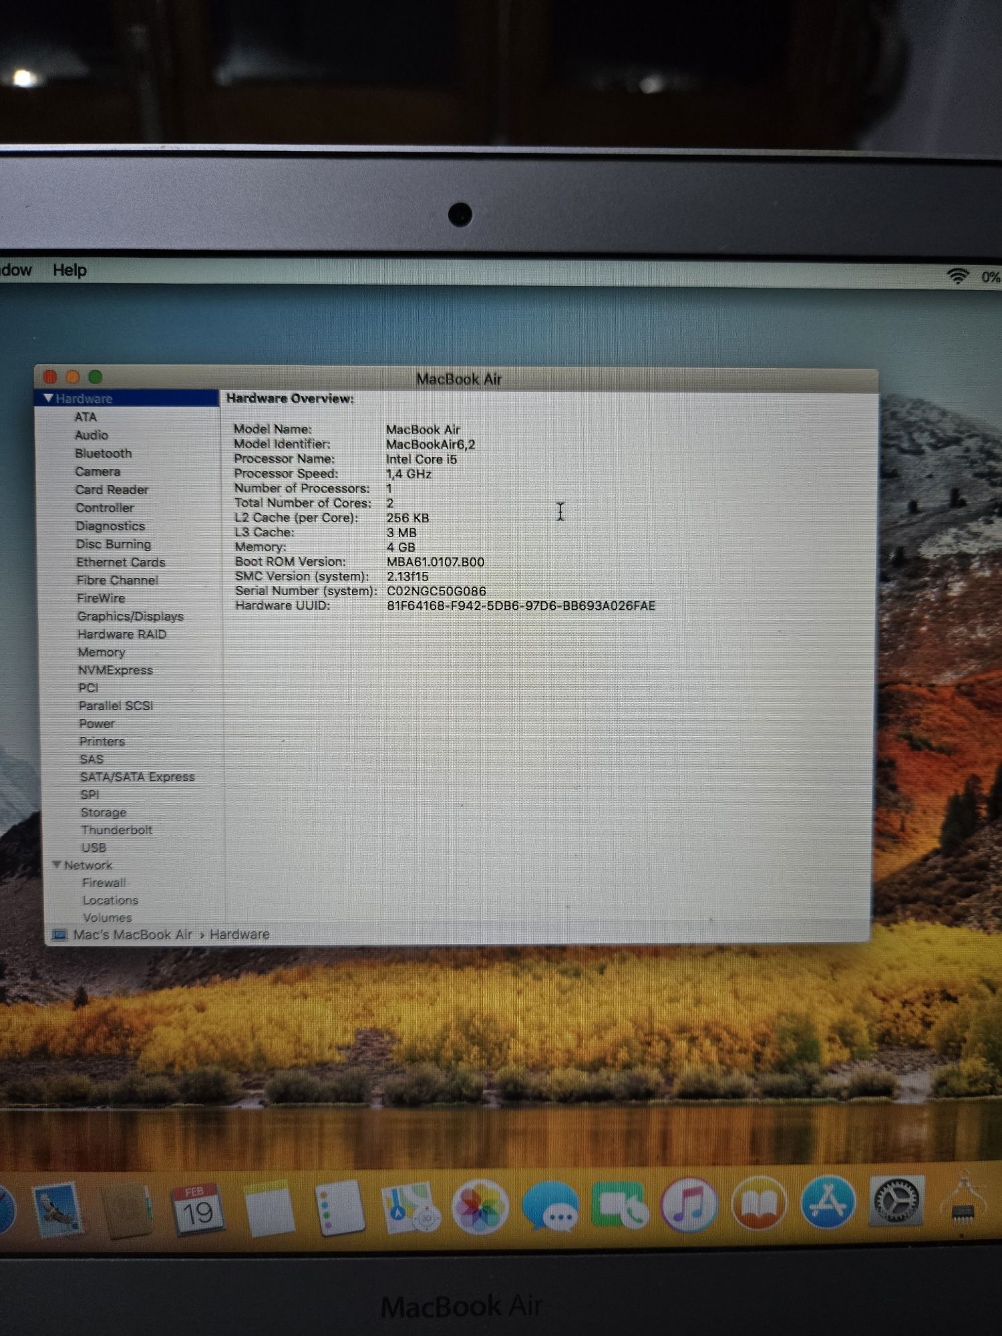This screenshot has width=1002, height=1336.
Task: Select the Hardware header row in sidebar
Action: click(127, 398)
